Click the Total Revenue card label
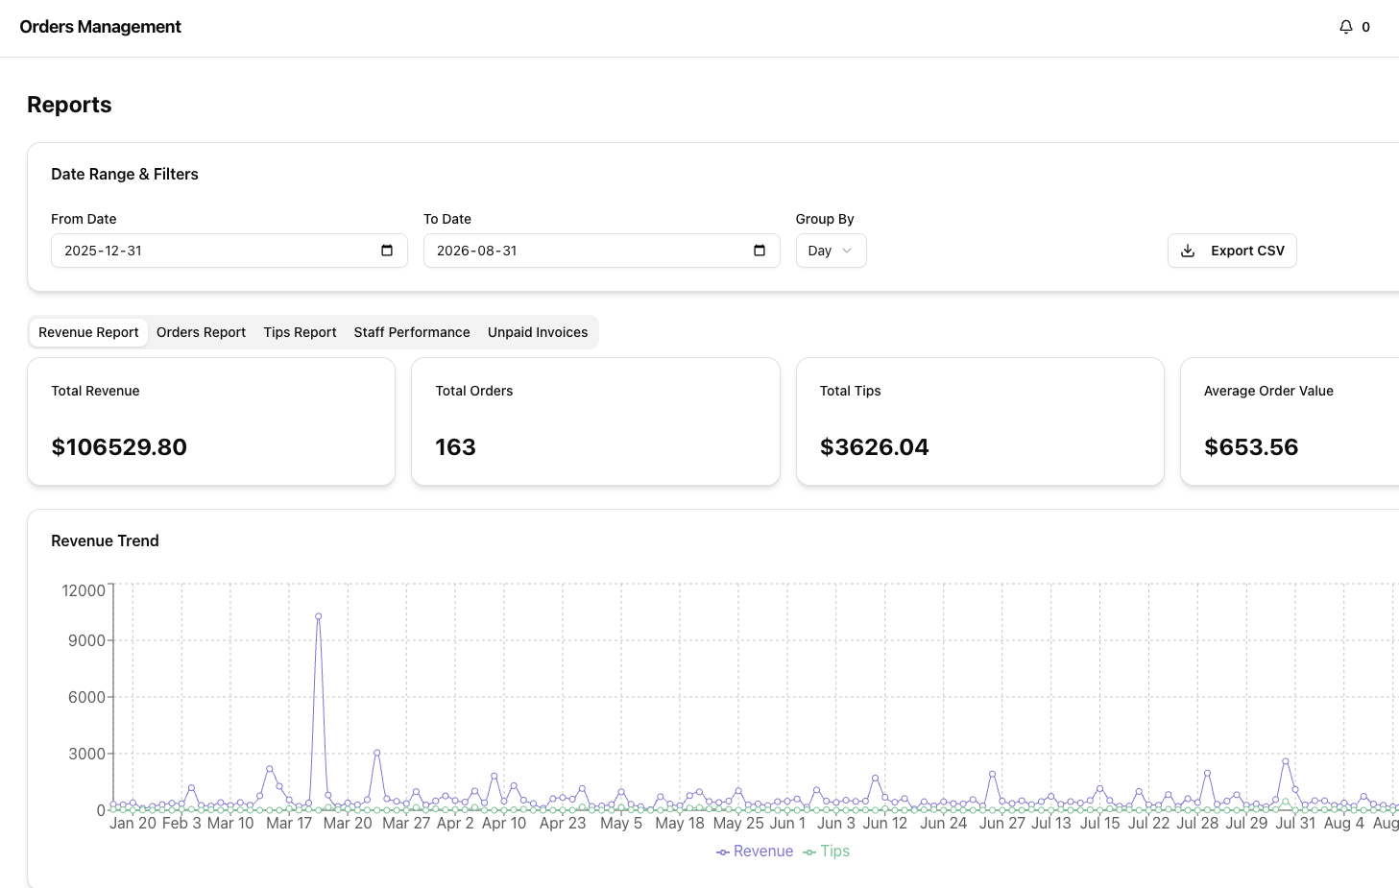Screen dimensions: 1399x888 tap(95, 391)
